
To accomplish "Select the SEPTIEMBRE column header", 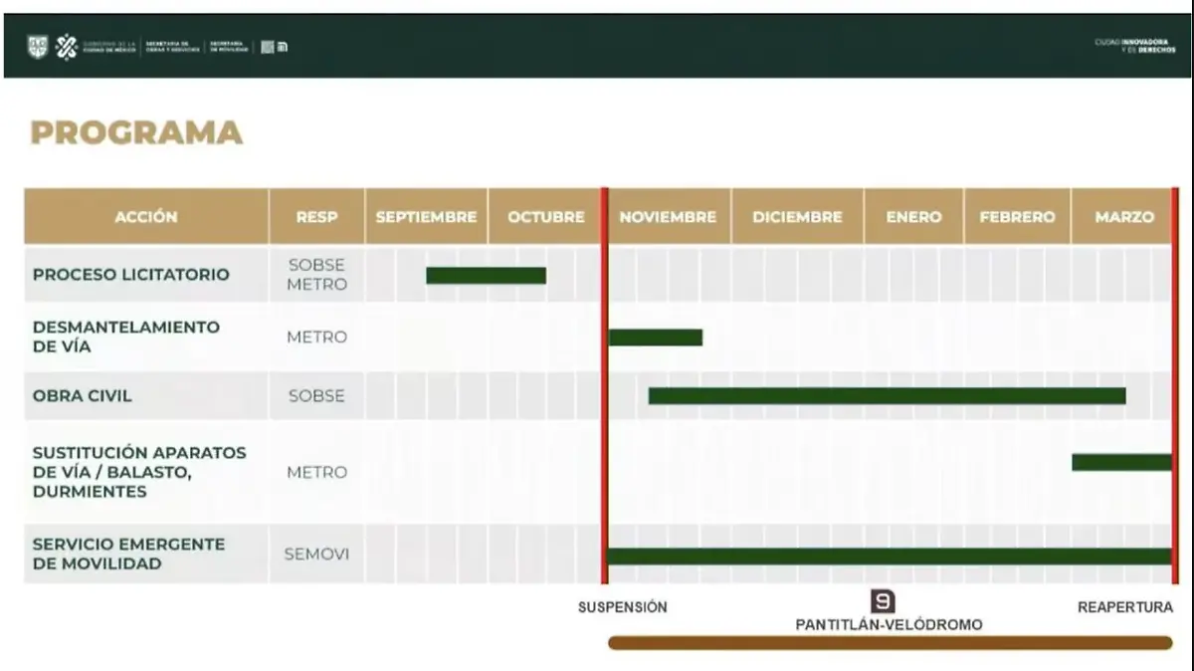I will pyautogui.click(x=426, y=217).
